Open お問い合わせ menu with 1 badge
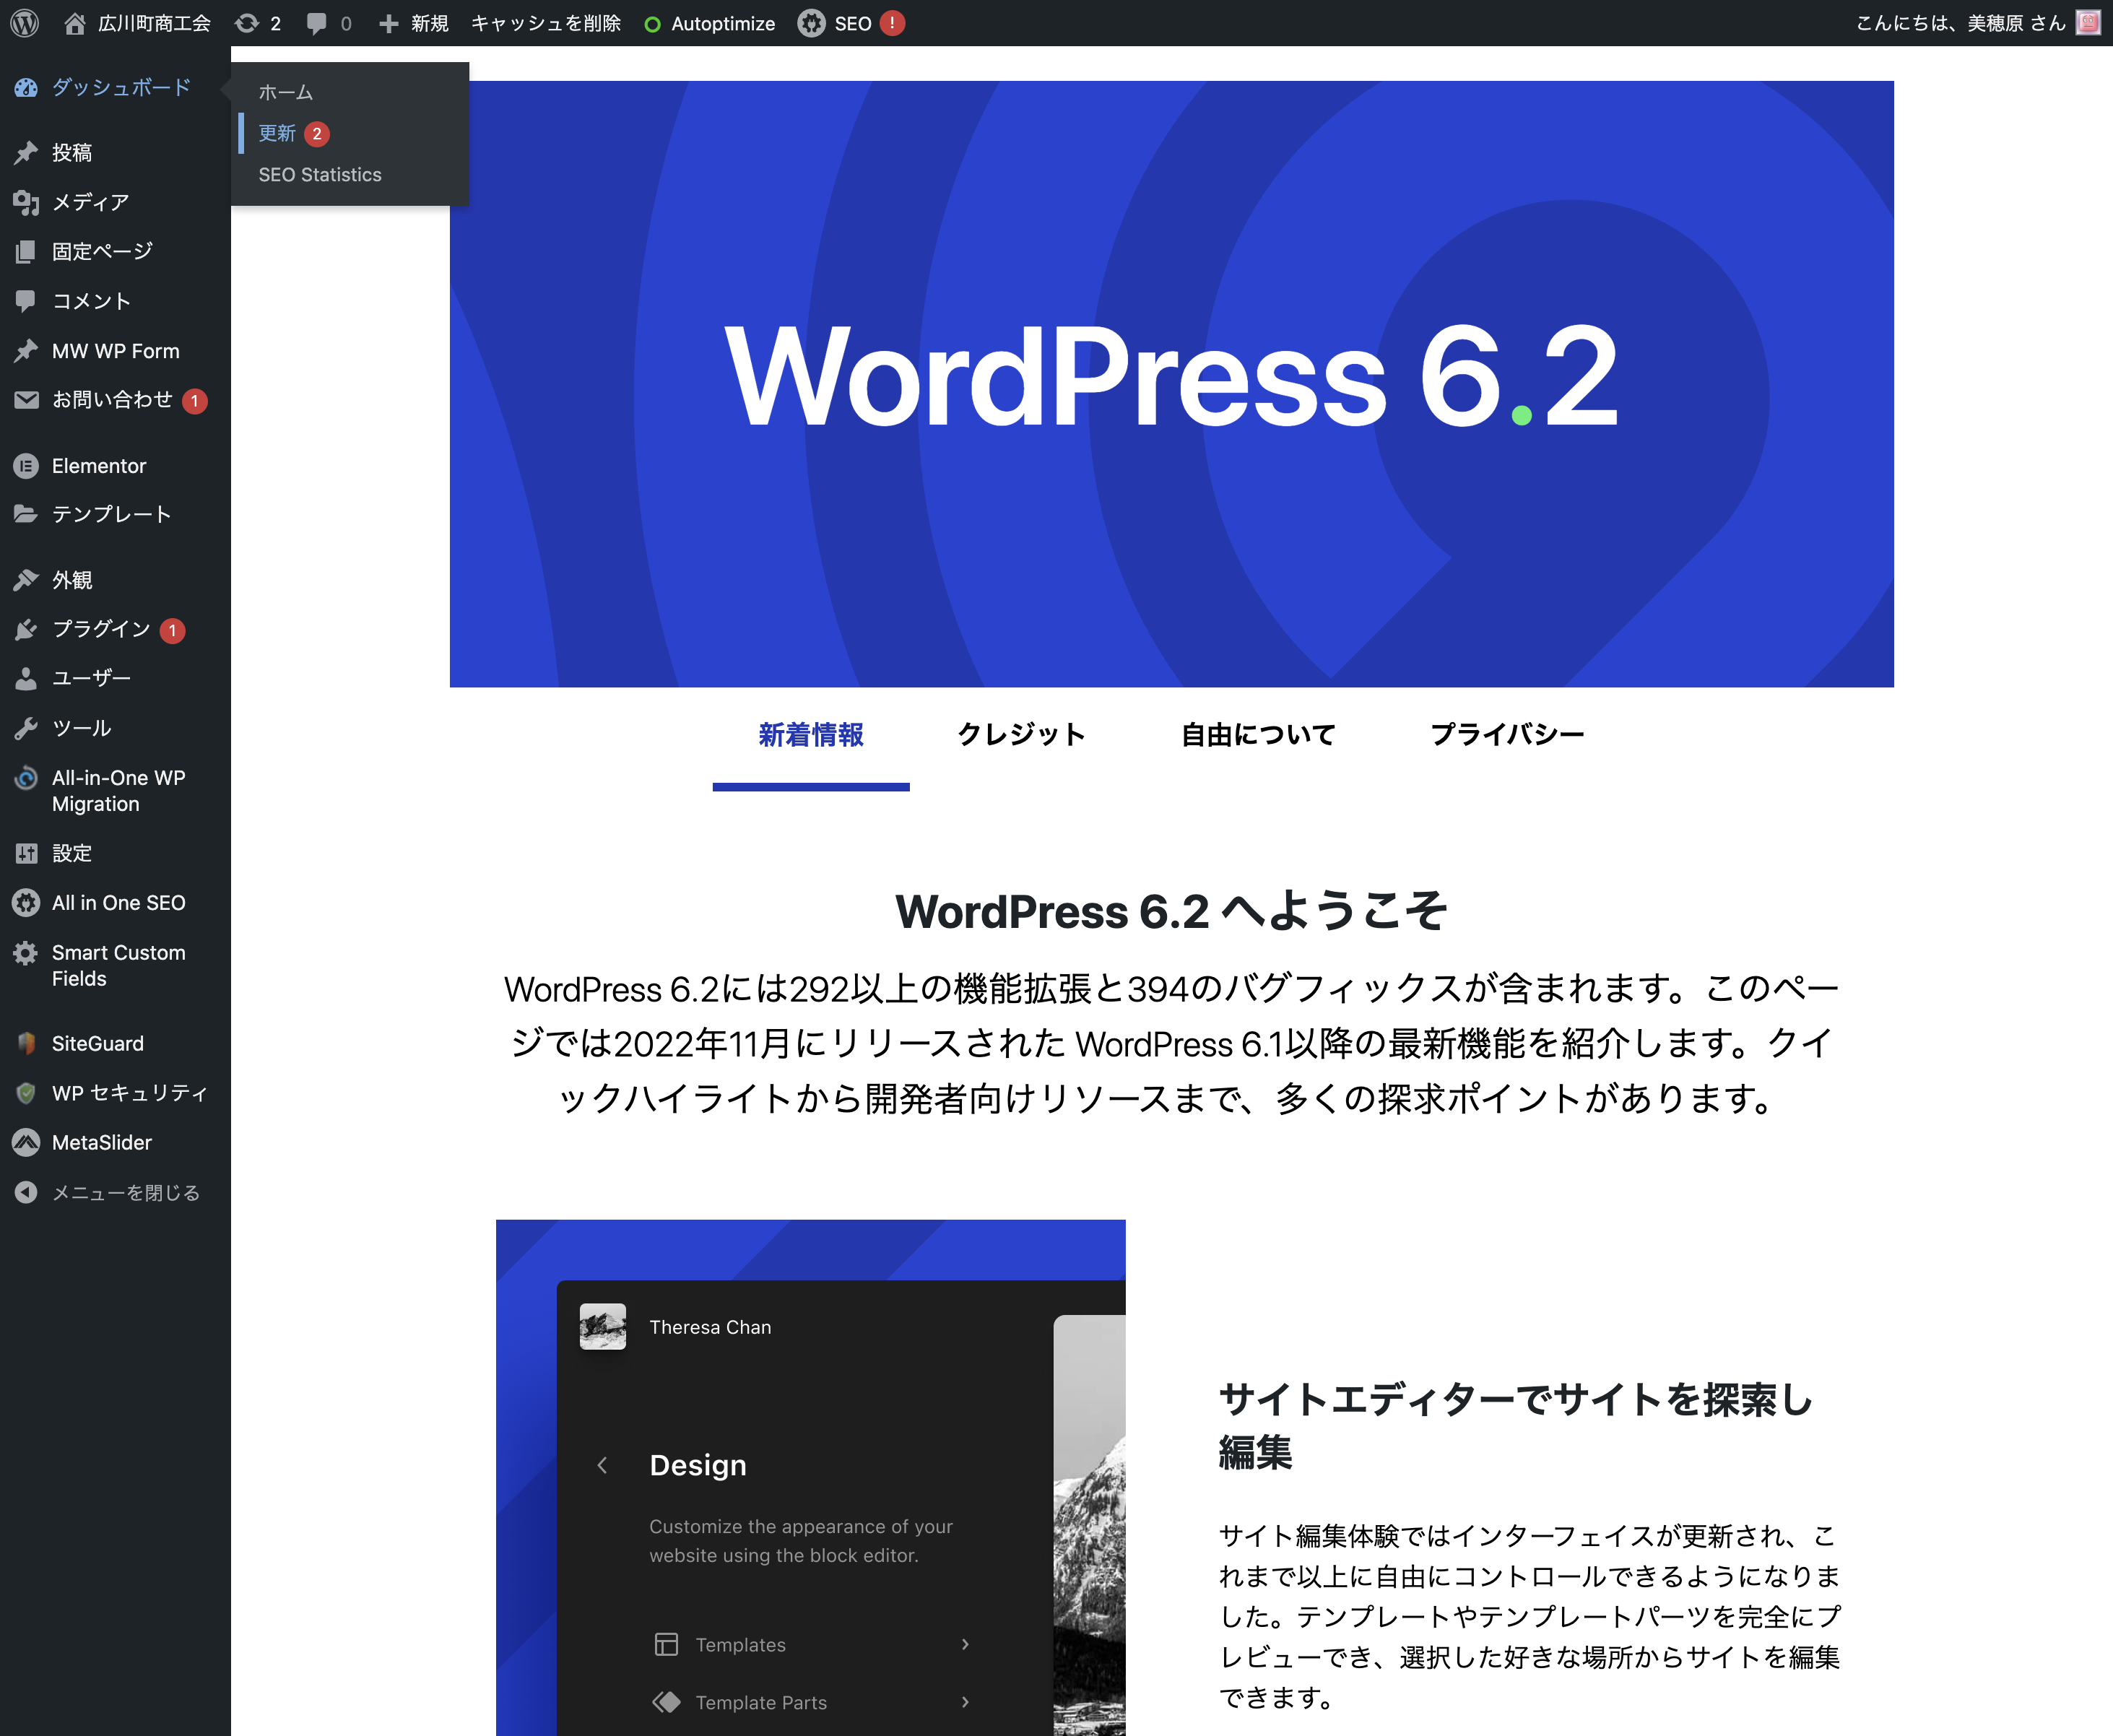 (115, 400)
